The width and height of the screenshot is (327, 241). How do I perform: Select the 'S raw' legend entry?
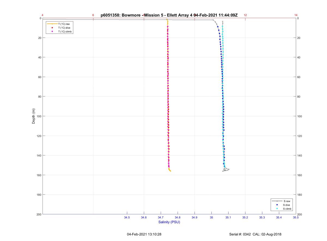tap(281, 201)
